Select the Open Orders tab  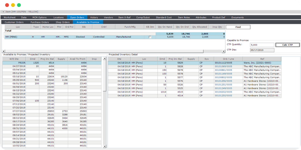click(77, 17)
